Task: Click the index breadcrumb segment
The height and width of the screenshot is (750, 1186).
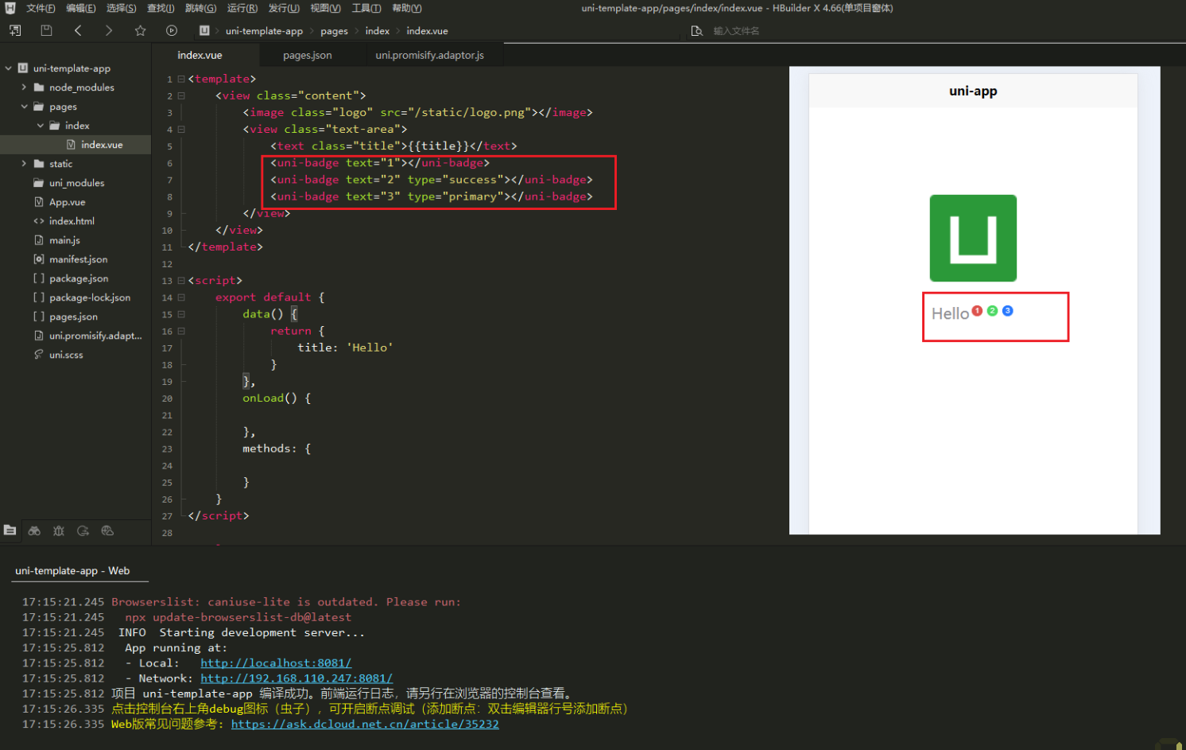Action: [x=378, y=31]
